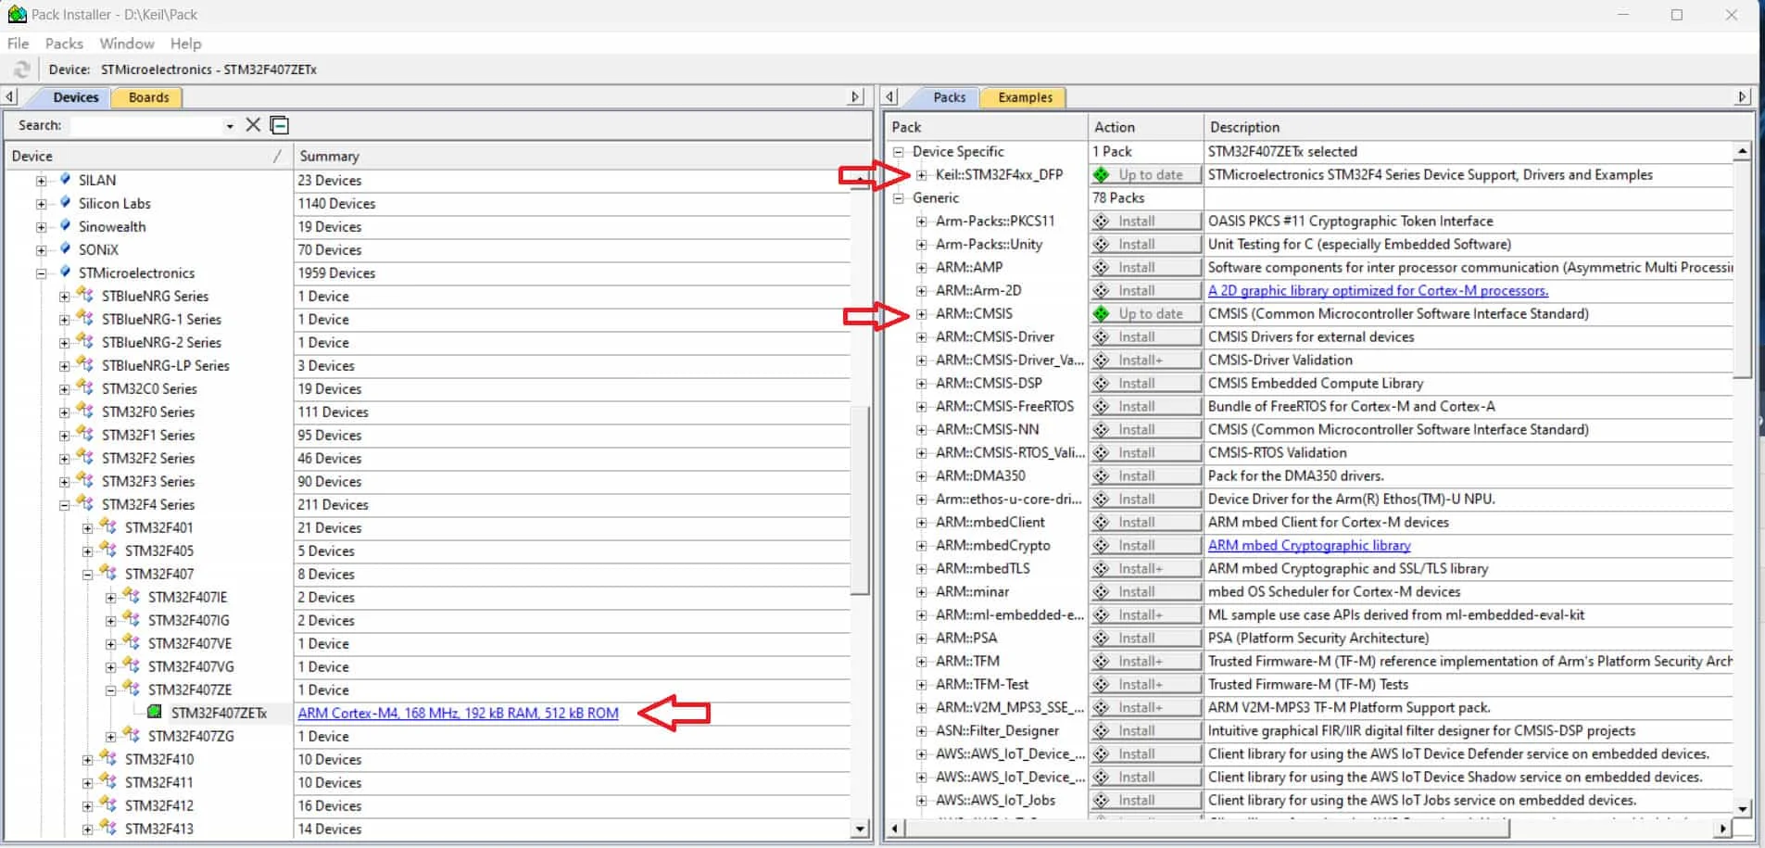The height and width of the screenshot is (848, 1765).
Task: Clear the search field with X icon
Action: 253,125
